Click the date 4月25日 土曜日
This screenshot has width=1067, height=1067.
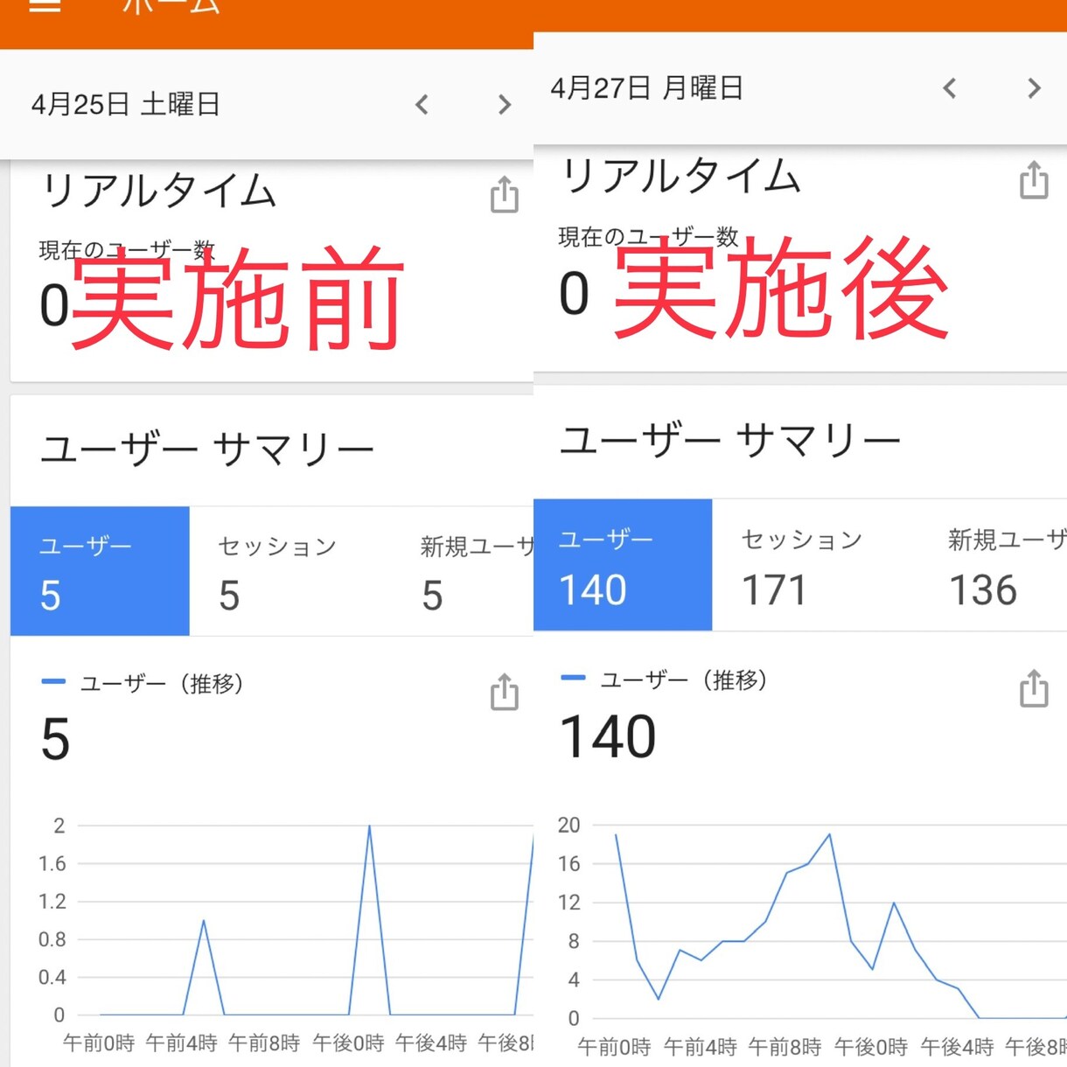(x=125, y=105)
